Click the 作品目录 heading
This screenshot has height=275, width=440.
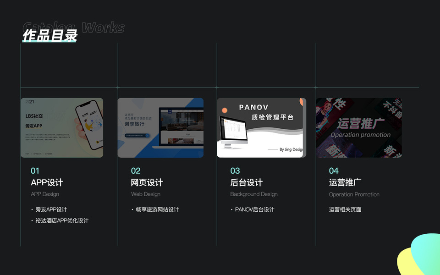[49, 36]
